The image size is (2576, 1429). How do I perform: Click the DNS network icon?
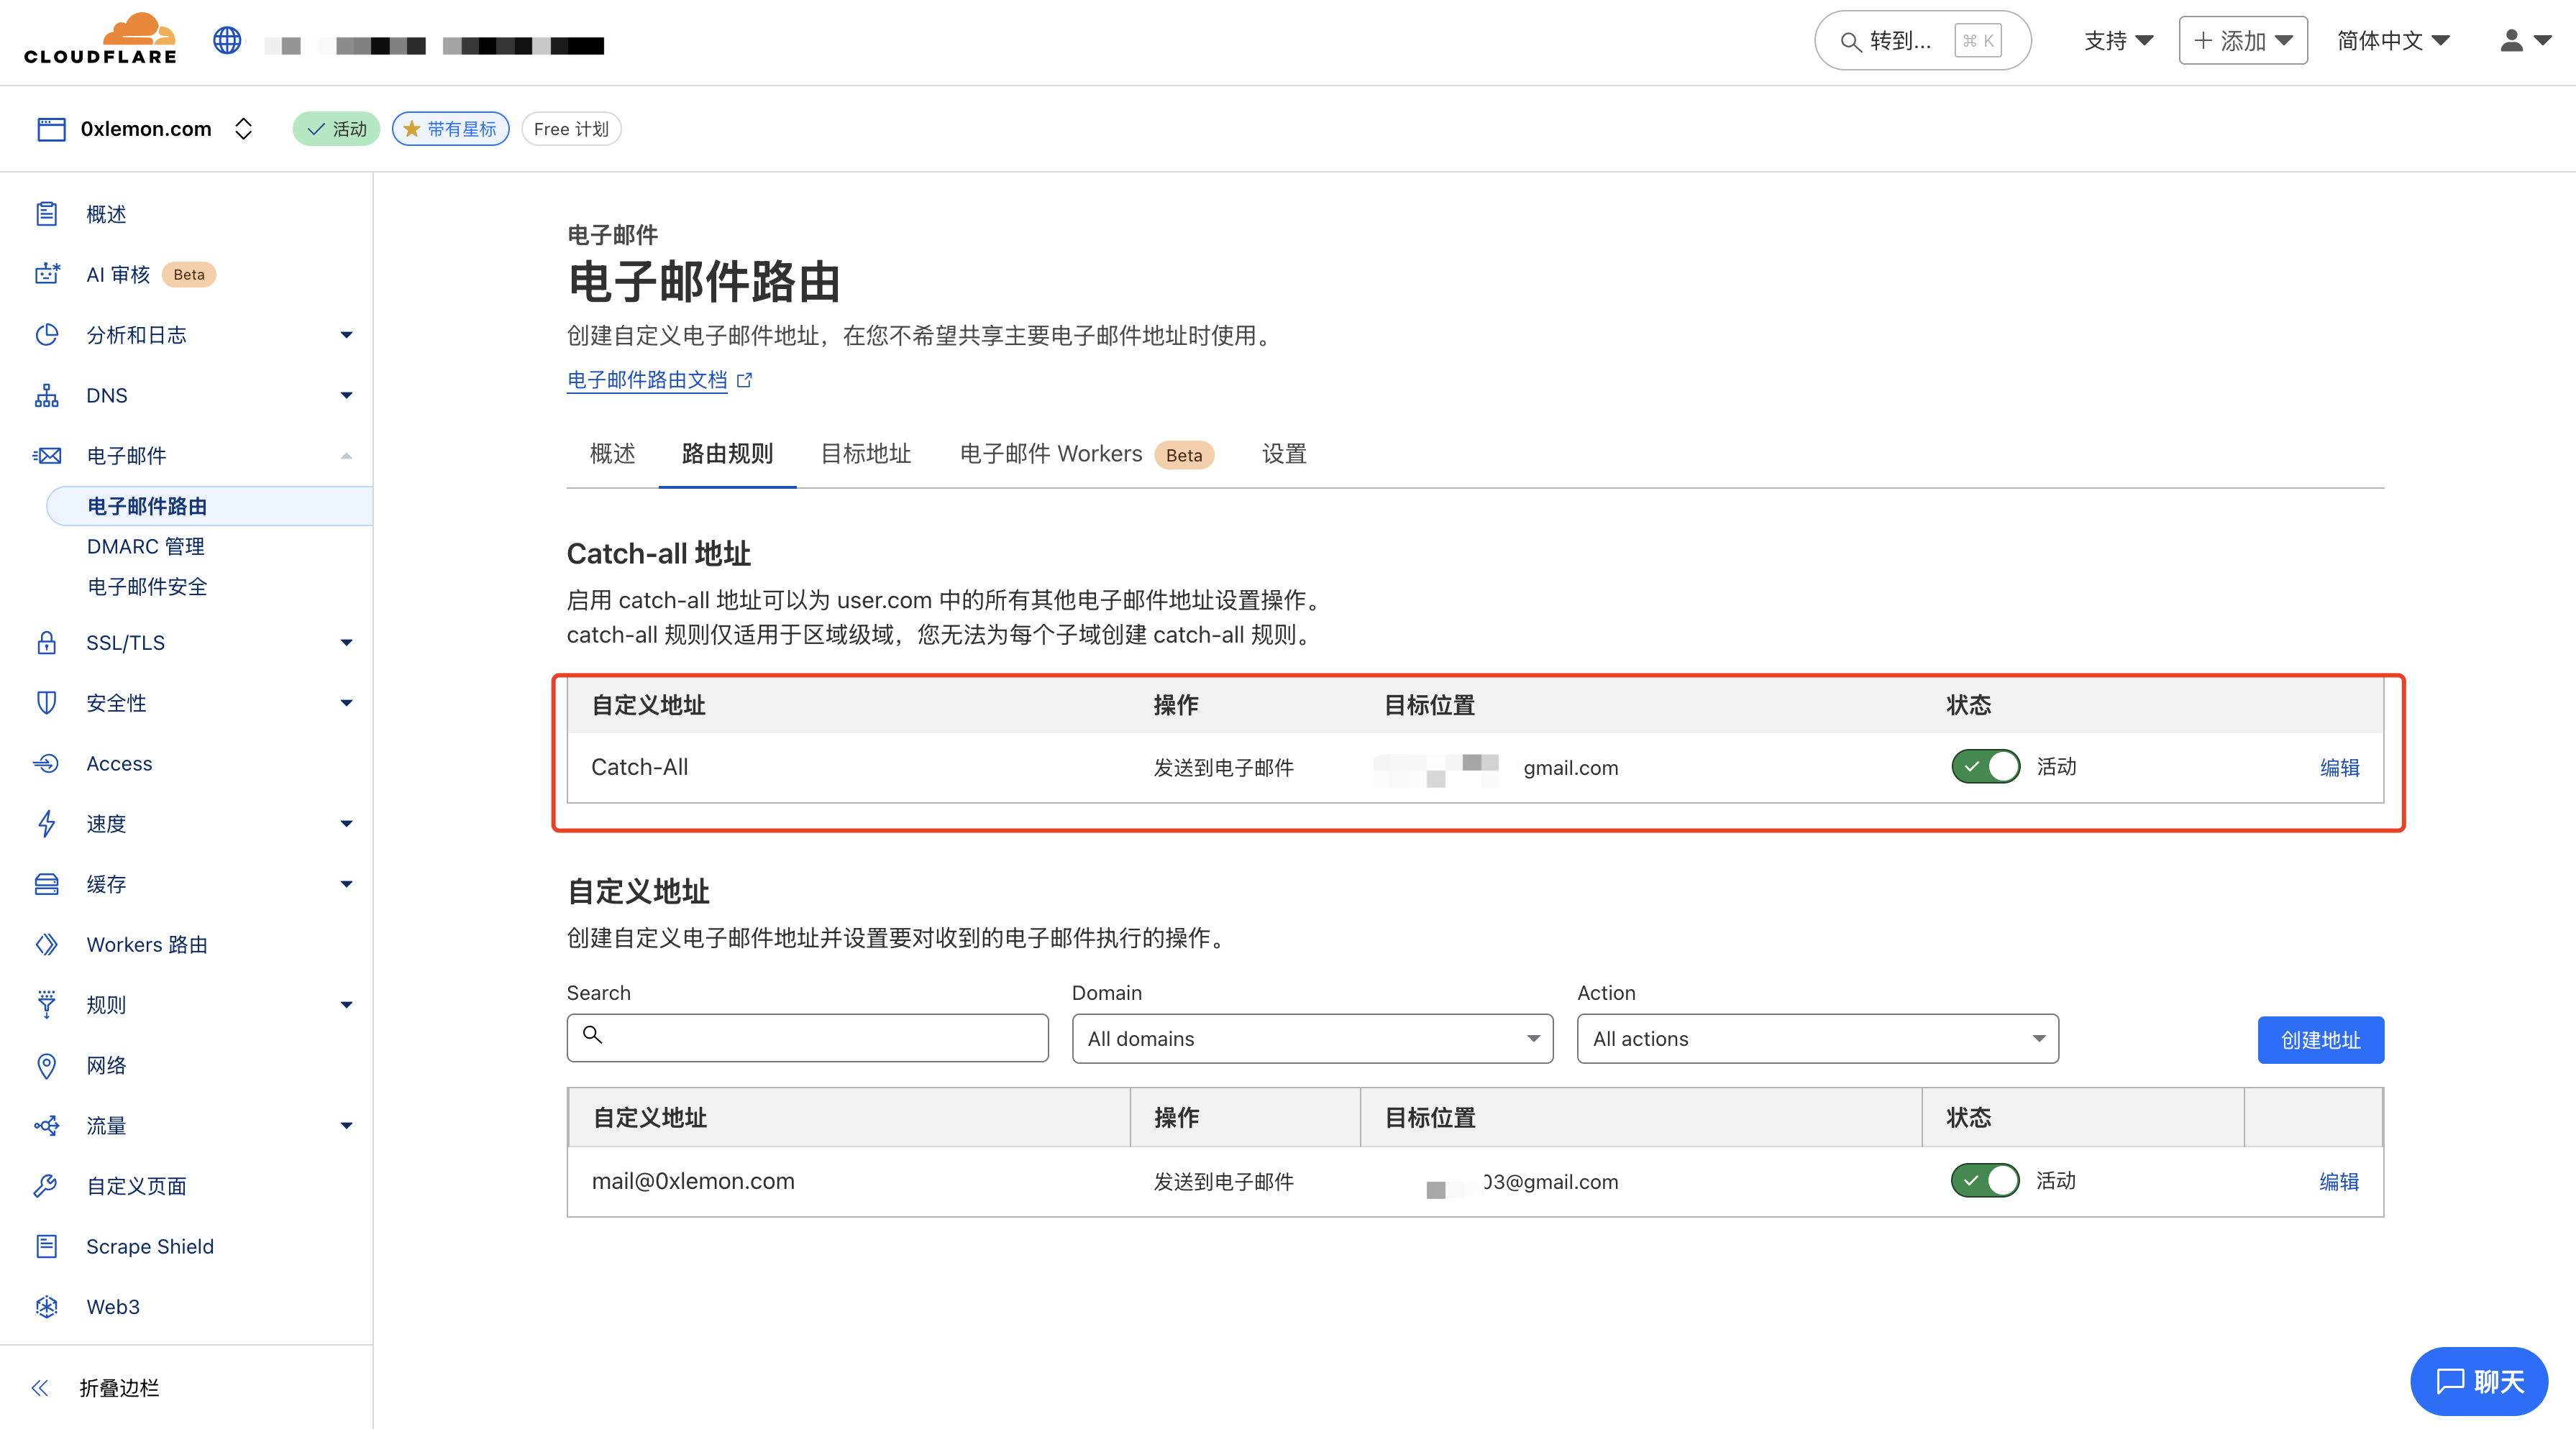[x=46, y=395]
